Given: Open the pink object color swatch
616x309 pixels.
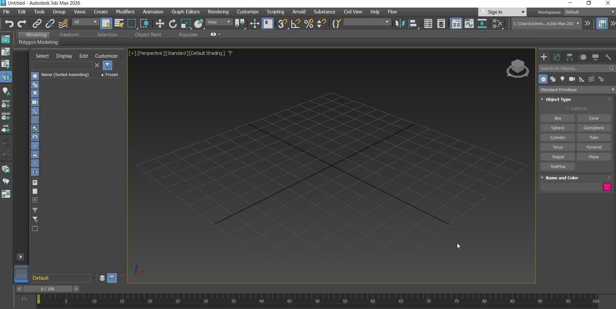Looking at the screenshot, I should pyautogui.click(x=607, y=187).
